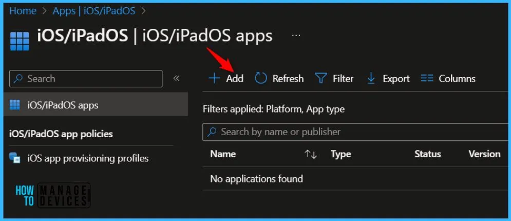
Task: Click the Type column header
Action: tap(340, 154)
